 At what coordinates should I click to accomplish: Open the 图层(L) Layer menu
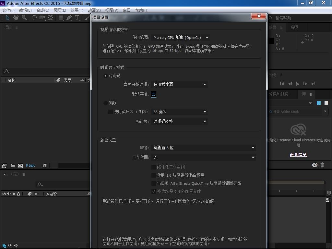point(60,10)
